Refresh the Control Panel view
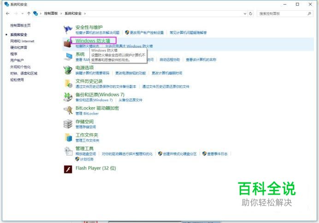 251,13
